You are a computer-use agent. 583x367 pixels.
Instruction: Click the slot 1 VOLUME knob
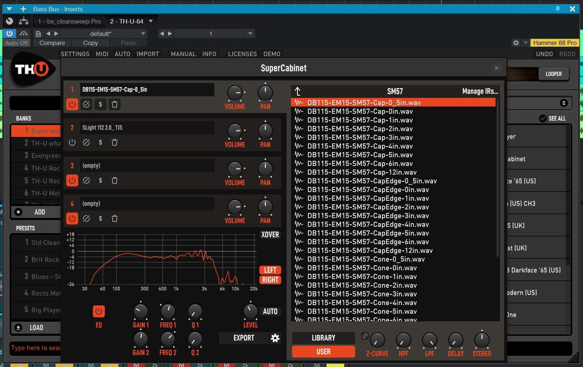point(235,93)
